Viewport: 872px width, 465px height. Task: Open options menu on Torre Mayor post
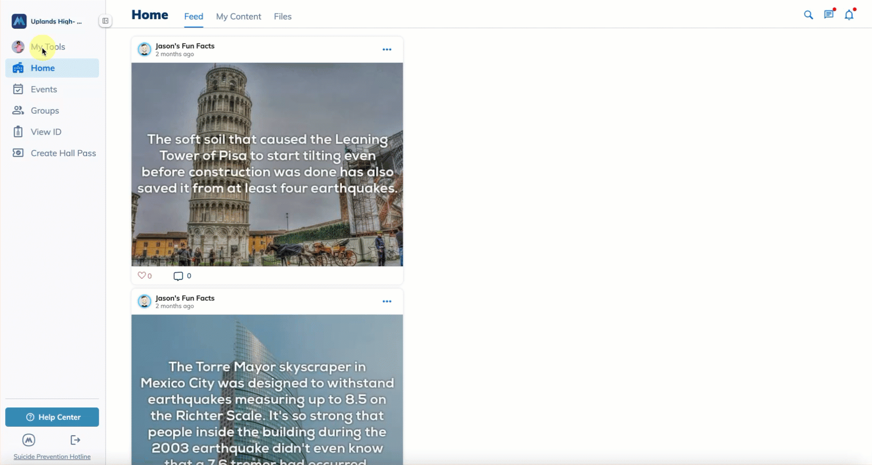point(387,302)
